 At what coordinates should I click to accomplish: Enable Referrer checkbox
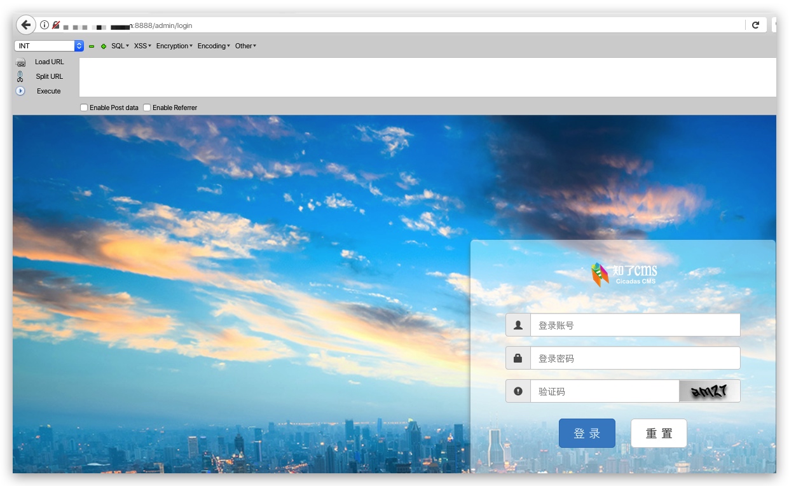(x=147, y=108)
